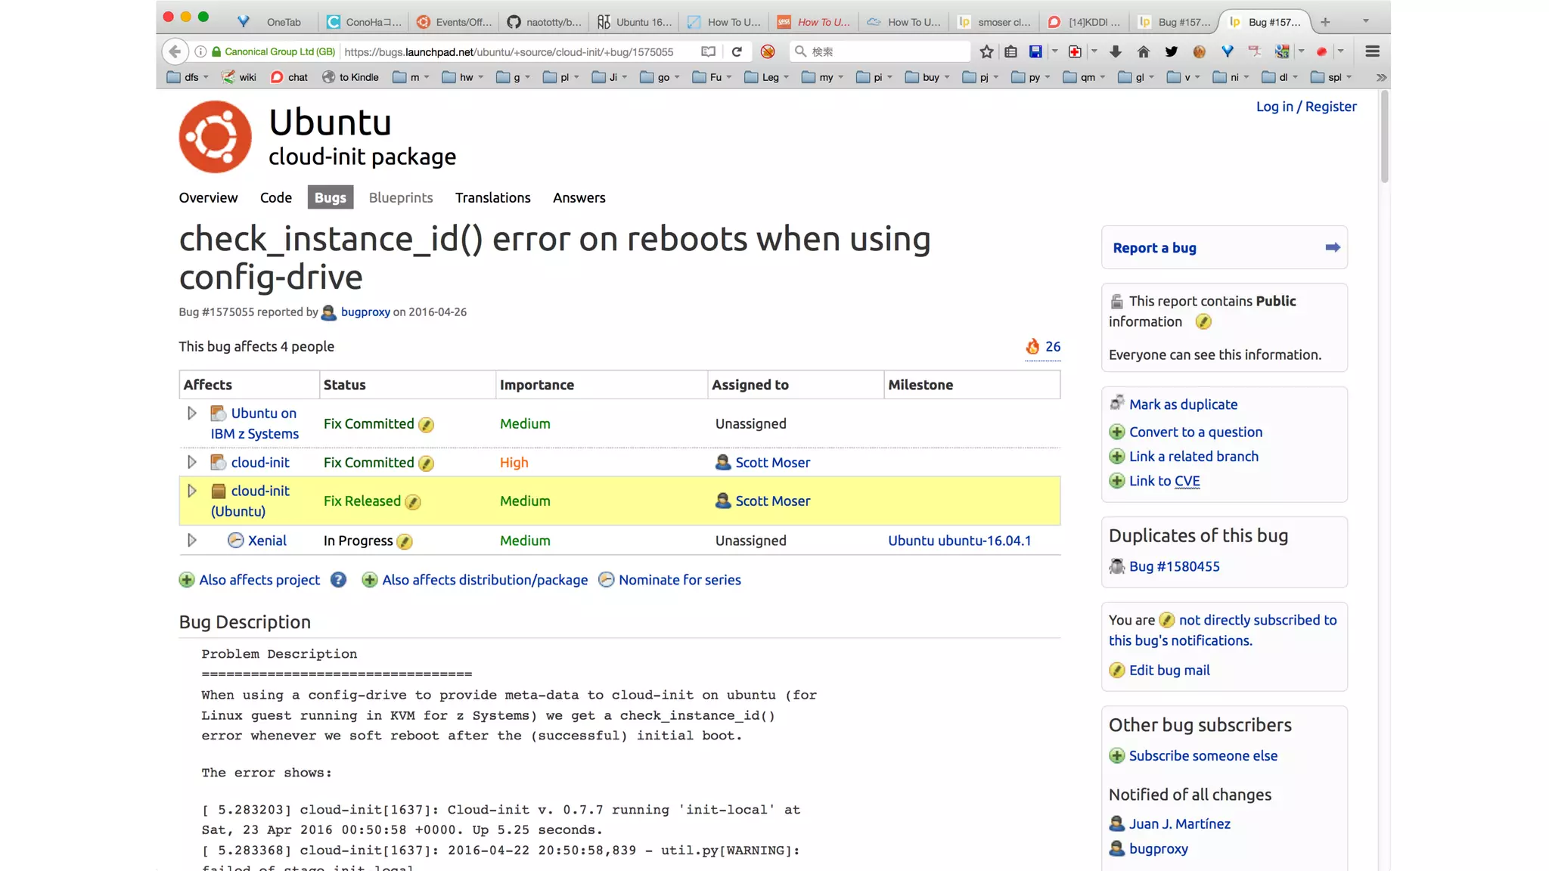Click edit pencil beside In Progress status
Image resolution: width=1549 pixels, height=871 pixels.
click(405, 541)
